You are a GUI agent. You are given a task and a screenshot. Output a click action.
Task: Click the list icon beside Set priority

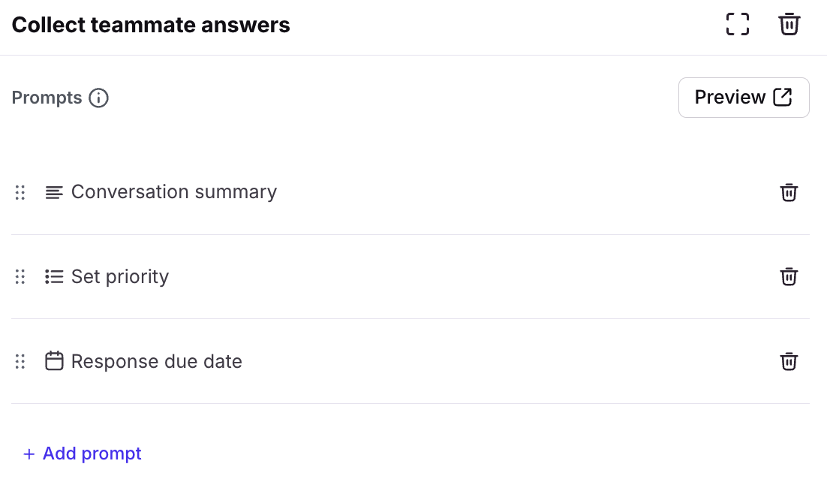pyautogui.click(x=54, y=276)
